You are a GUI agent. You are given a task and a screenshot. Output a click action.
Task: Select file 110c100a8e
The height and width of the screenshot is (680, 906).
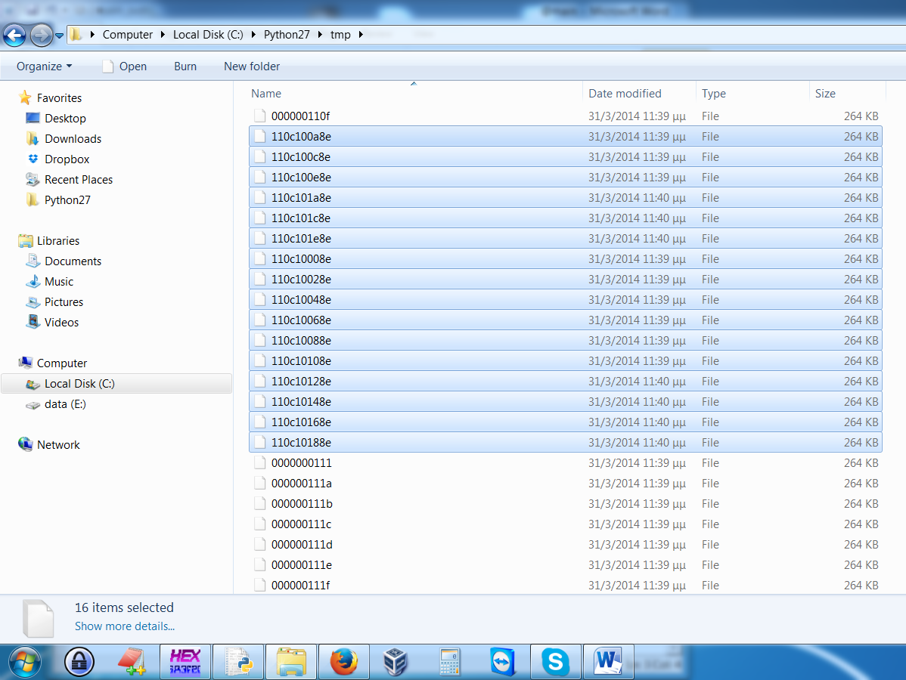[566, 137]
